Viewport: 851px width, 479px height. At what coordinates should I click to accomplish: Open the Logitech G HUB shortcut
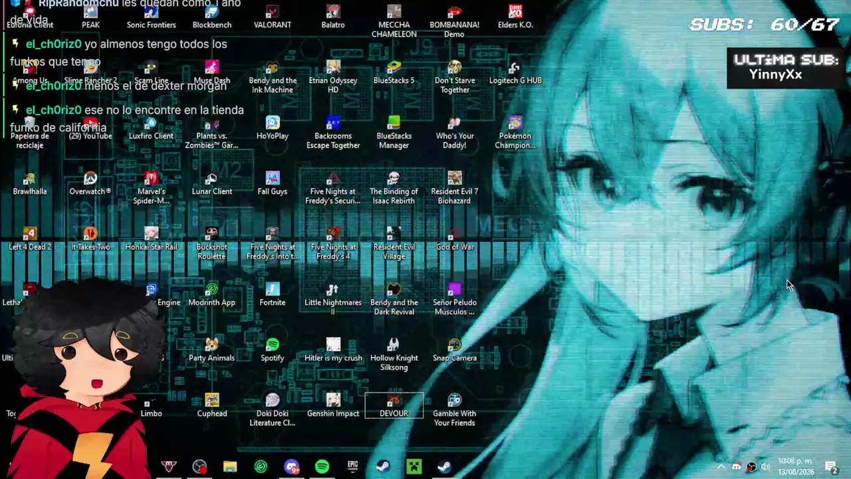(515, 73)
